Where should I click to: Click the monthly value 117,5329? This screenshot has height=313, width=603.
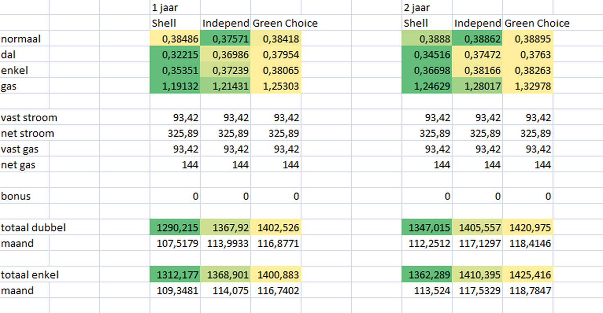477,290
